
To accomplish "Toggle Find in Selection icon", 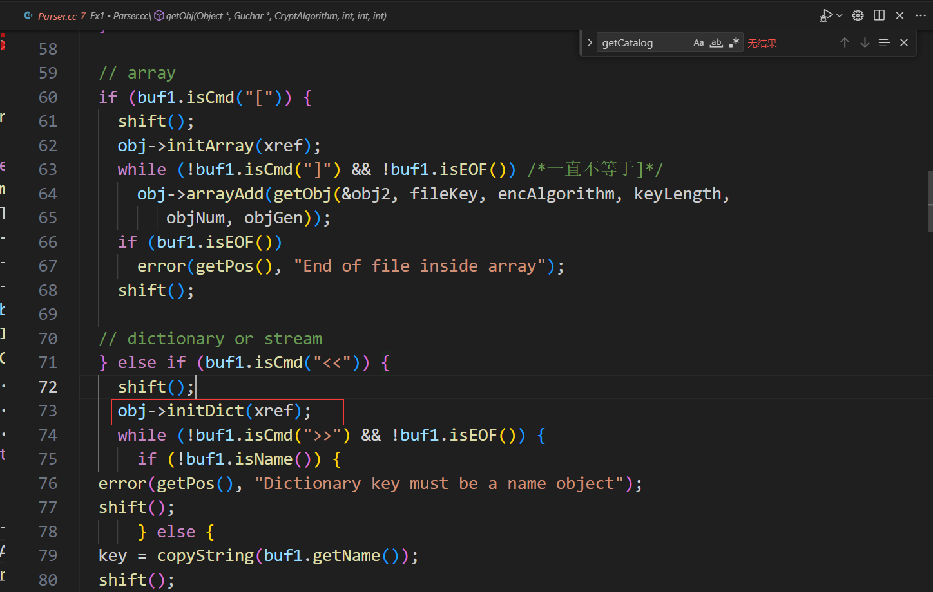I will (x=884, y=42).
